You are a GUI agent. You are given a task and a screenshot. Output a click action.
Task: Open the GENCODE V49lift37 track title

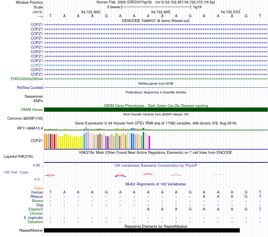(x=155, y=21)
